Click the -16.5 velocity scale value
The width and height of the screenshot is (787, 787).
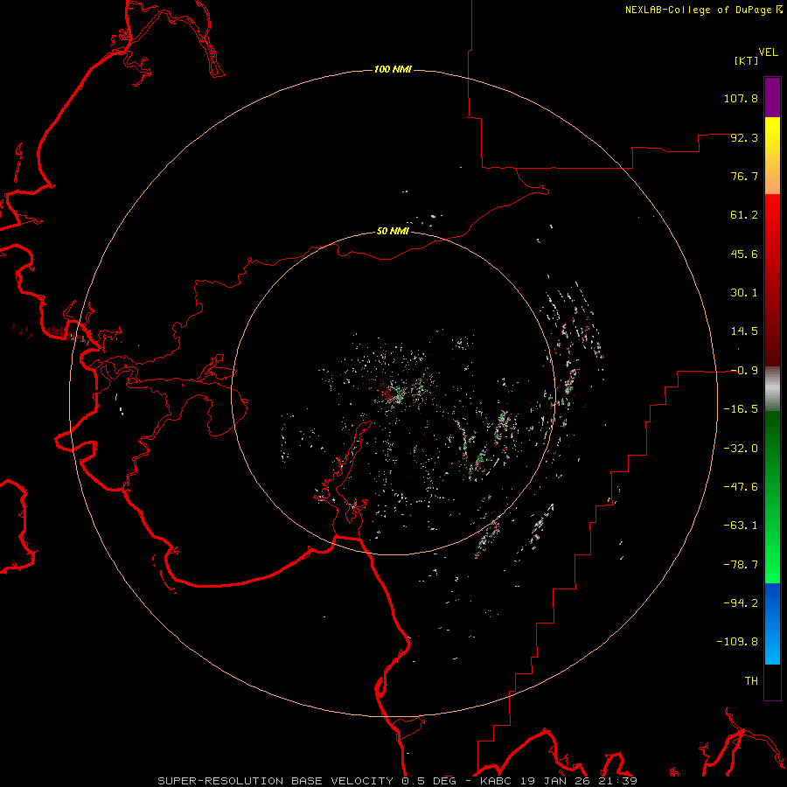[x=741, y=409]
